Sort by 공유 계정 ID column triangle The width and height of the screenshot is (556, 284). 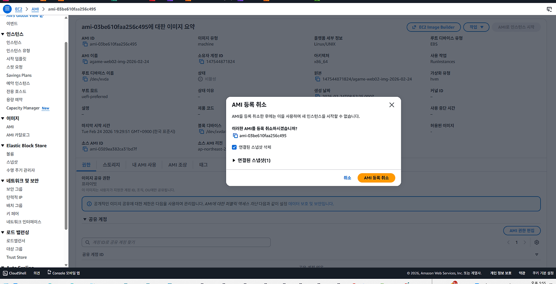point(537,254)
